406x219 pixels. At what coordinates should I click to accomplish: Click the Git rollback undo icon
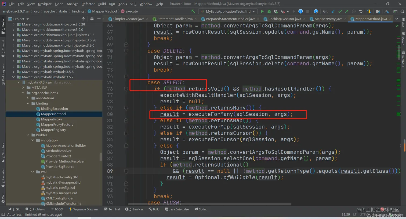click(x=361, y=11)
